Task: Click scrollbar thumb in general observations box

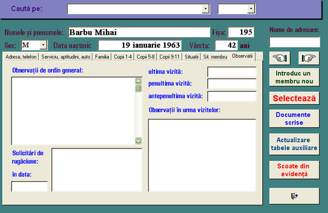Action: coord(138,88)
